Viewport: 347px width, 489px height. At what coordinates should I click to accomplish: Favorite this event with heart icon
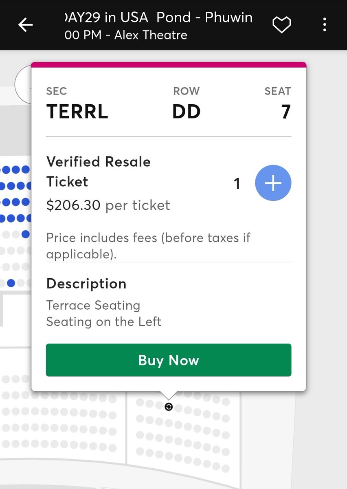pyautogui.click(x=281, y=25)
